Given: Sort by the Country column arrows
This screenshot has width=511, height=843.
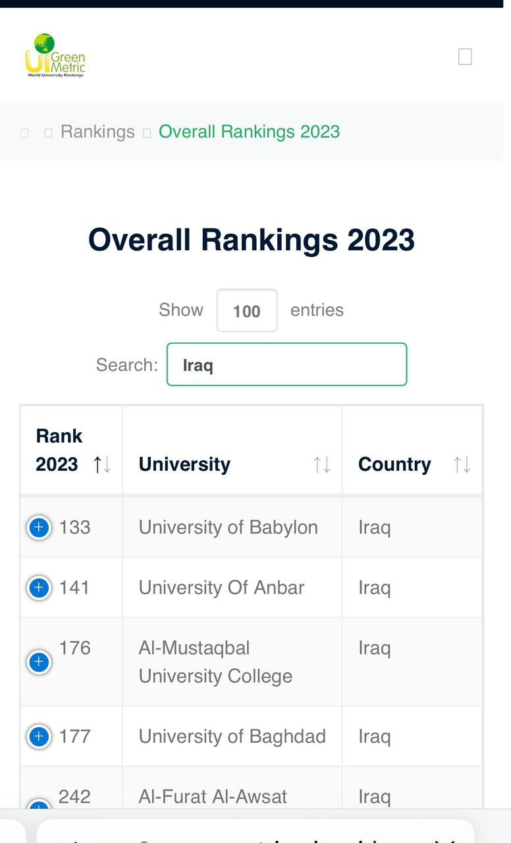Looking at the screenshot, I should click(462, 465).
